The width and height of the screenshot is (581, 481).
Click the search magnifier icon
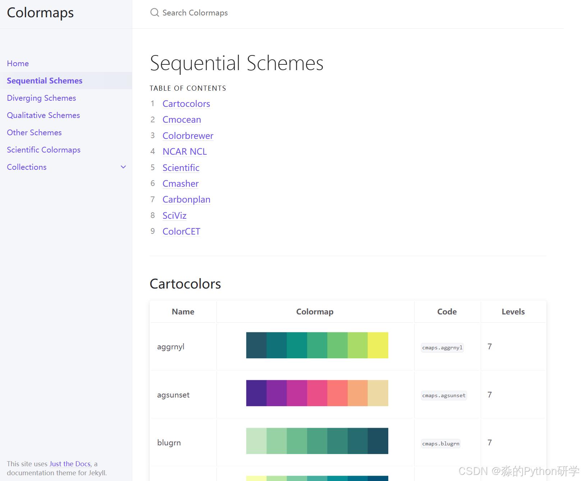pos(155,13)
